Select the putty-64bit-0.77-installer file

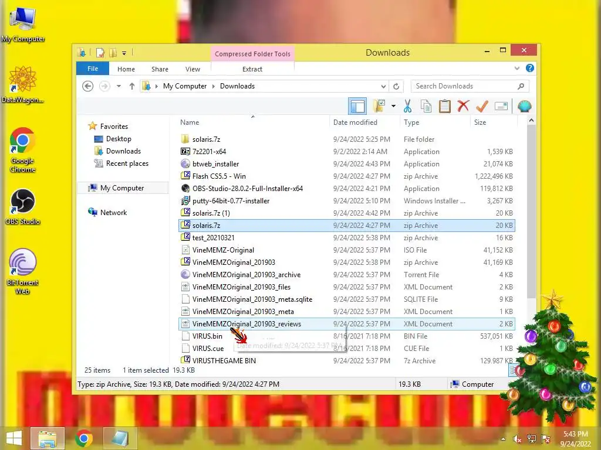tap(347, 200)
